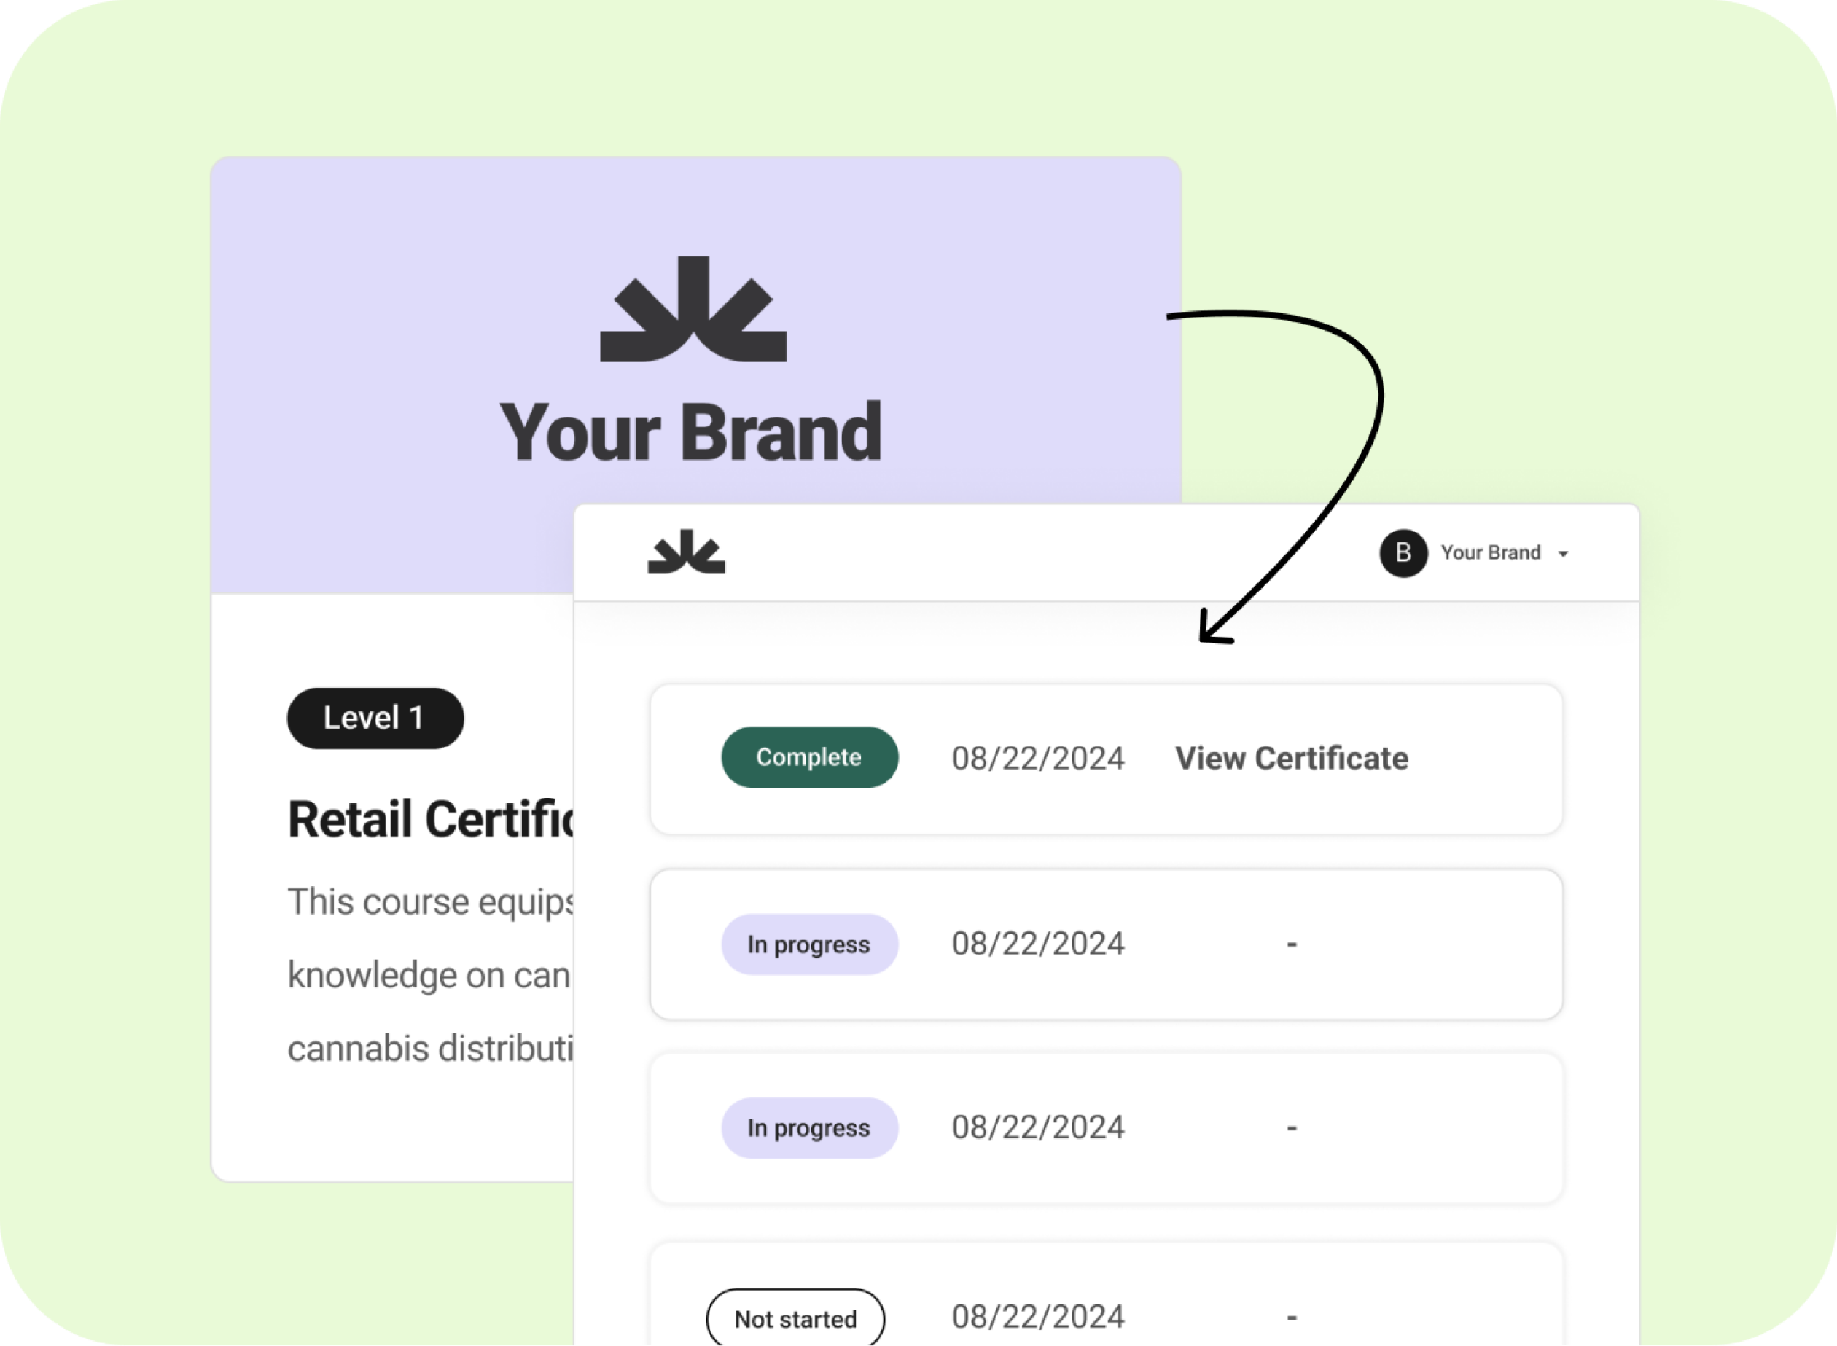Select the first In progress row date
The image size is (1837, 1346).
coord(1037,944)
